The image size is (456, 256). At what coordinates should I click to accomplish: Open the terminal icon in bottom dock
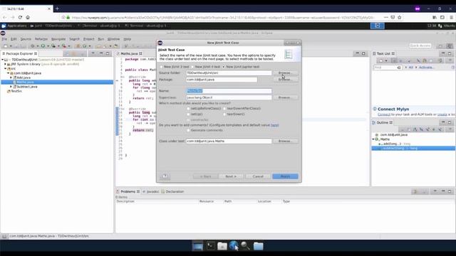coord(210,246)
